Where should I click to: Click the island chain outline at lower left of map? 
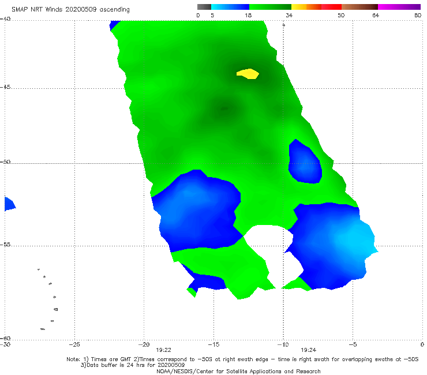48,299
